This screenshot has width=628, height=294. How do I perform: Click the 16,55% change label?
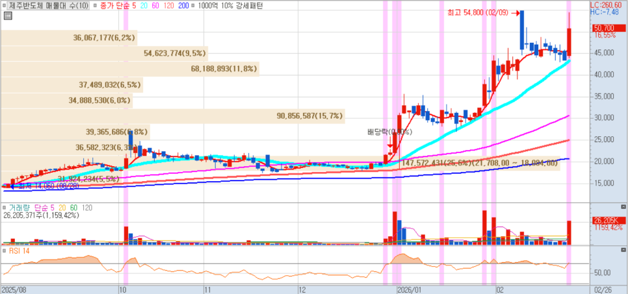click(x=605, y=35)
